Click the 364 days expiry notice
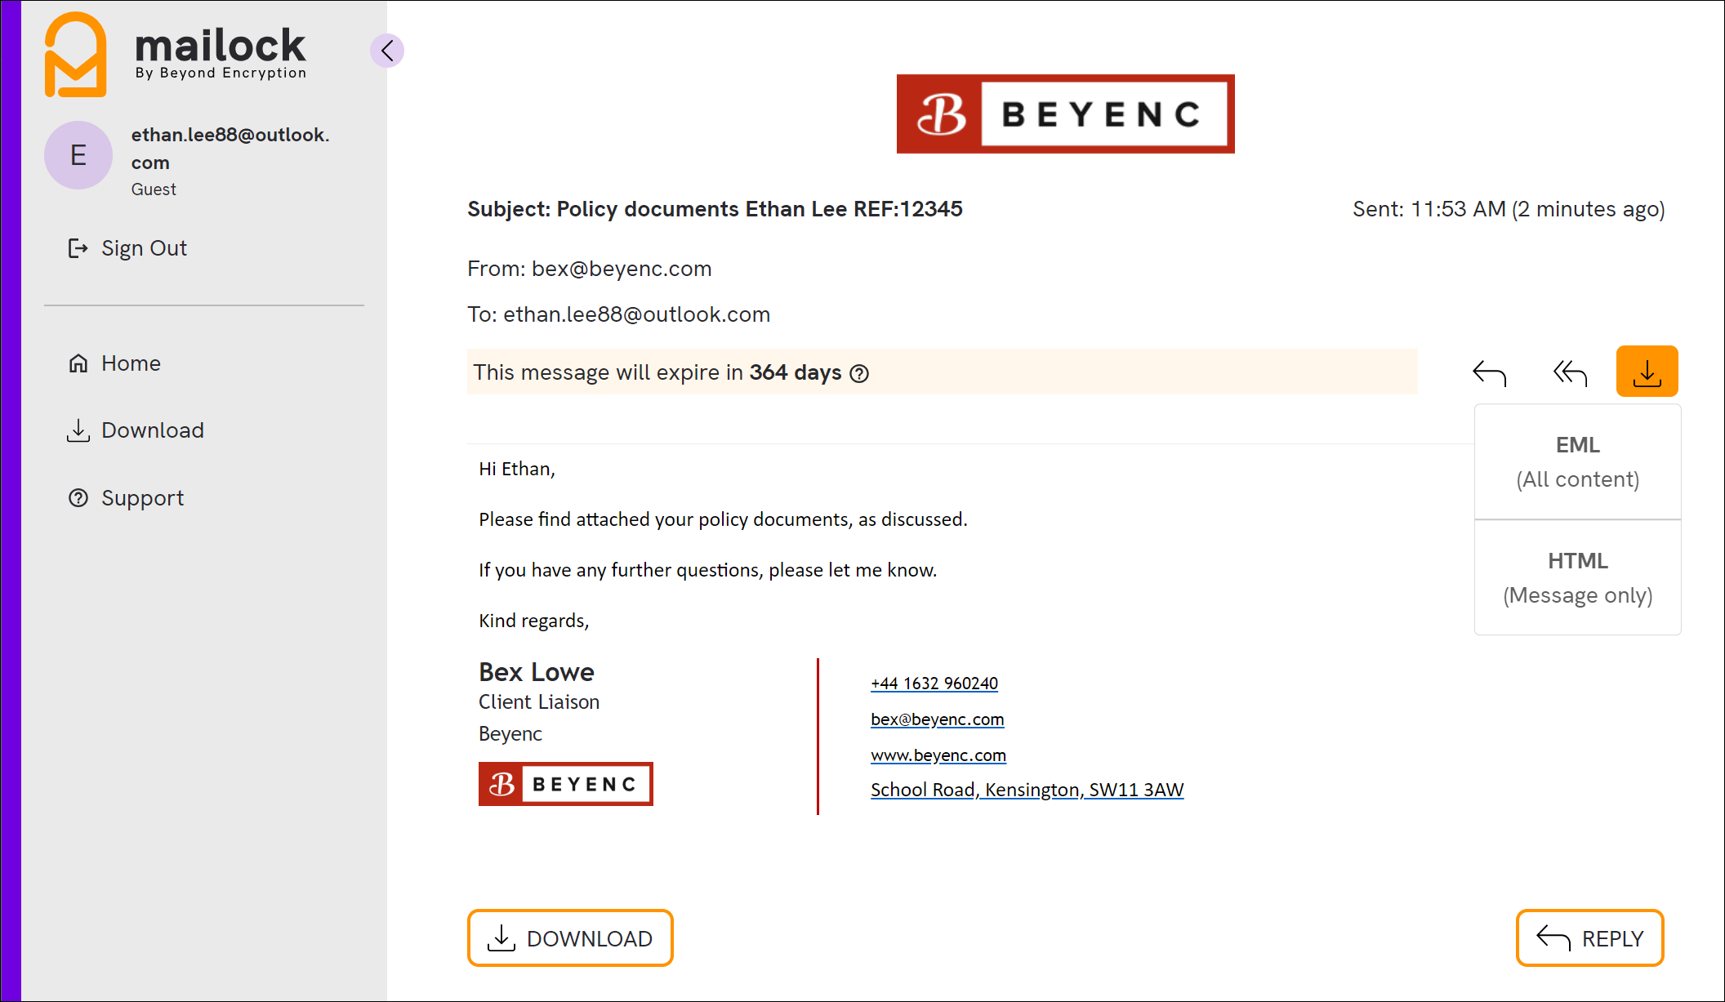The image size is (1725, 1002). click(943, 372)
